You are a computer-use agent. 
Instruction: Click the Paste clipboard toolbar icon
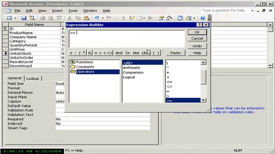pyautogui.click(x=86, y=18)
